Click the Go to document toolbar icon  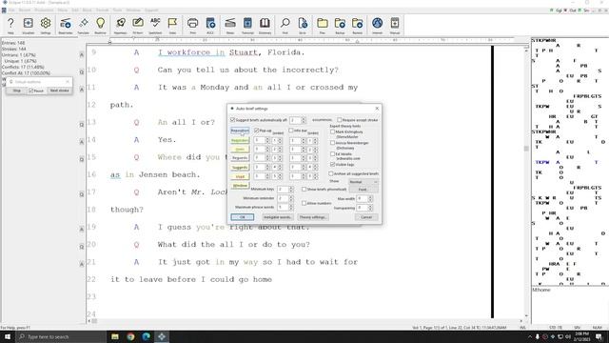[303, 26]
